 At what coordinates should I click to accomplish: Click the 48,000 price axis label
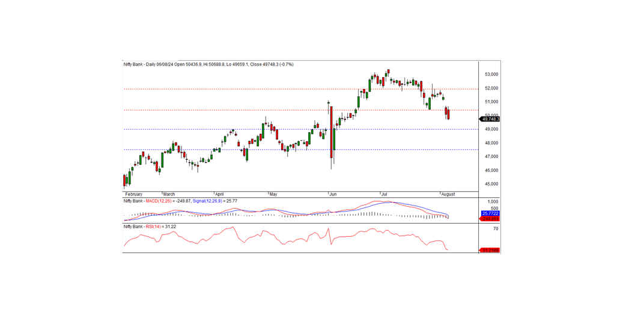pos(492,143)
